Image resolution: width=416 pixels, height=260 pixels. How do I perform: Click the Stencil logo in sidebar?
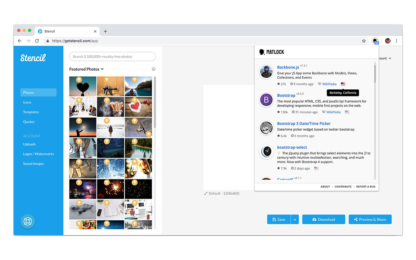click(x=33, y=58)
